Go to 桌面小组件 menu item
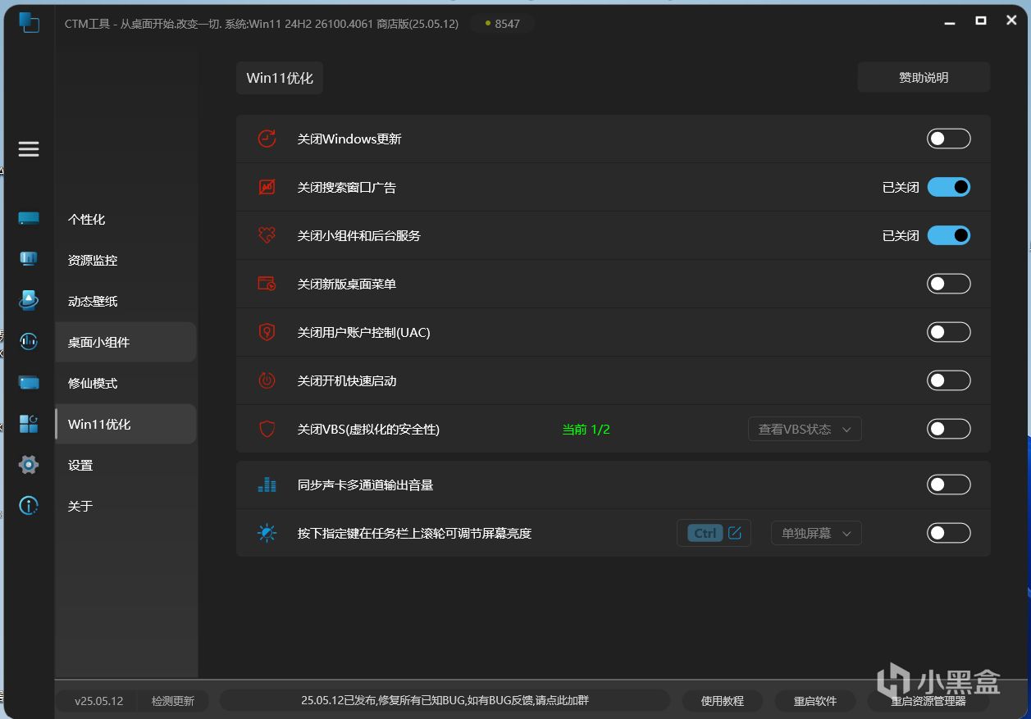Image resolution: width=1031 pixels, height=719 pixels. pyautogui.click(x=125, y=342)
